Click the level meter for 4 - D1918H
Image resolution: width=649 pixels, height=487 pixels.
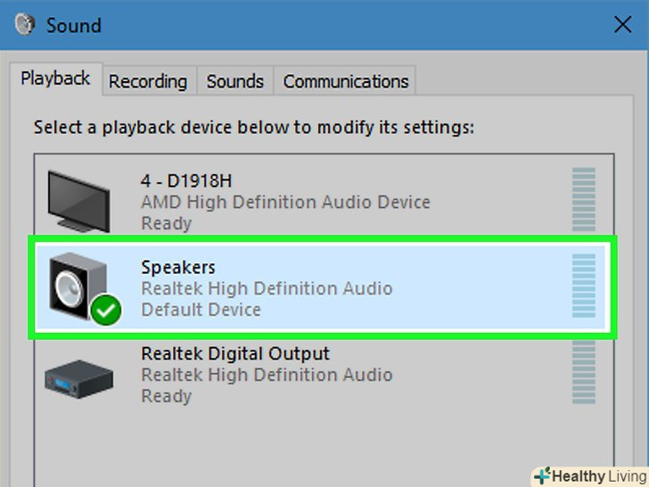pos(583,201)
